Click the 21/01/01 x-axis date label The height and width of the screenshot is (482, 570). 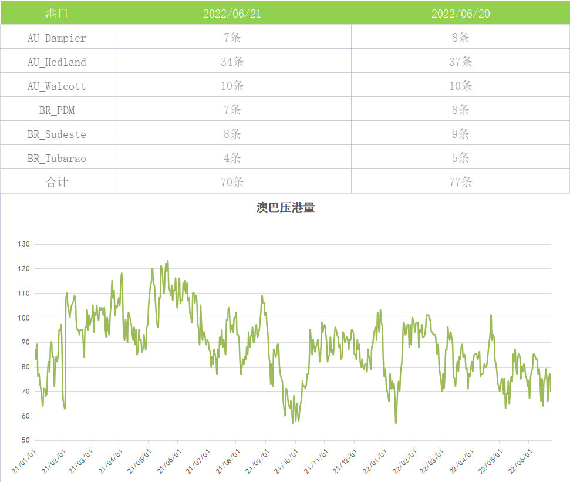[x=25, y=462]
